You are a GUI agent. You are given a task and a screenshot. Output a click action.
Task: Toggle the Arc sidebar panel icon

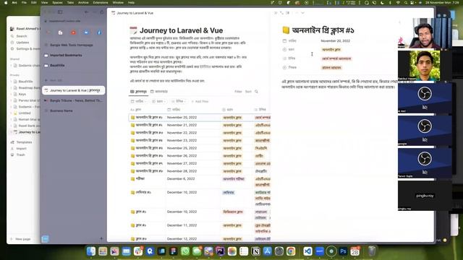[60, 12]
